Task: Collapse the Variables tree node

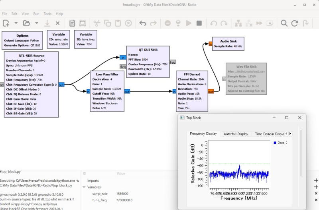Action: click(x=84, y=187)
